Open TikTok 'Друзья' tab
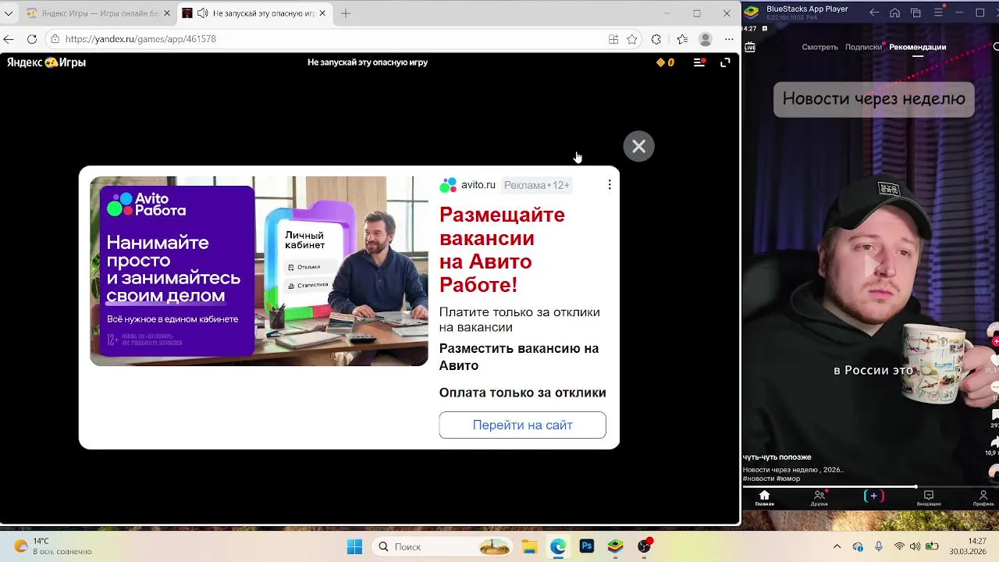This screenshot has height=562, width=999. (x=819, y=498)
